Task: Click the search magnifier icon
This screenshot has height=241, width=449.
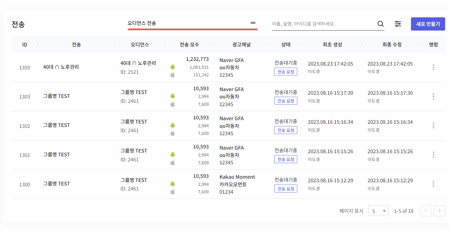Action: coord(381,24)
